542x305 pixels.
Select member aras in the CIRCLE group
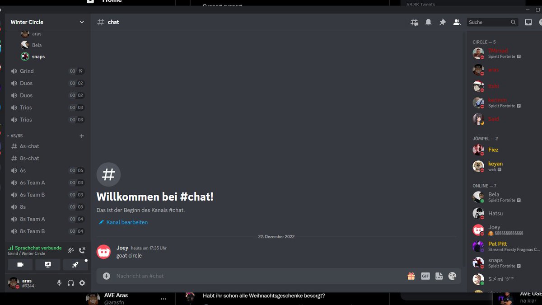point(505,70)
